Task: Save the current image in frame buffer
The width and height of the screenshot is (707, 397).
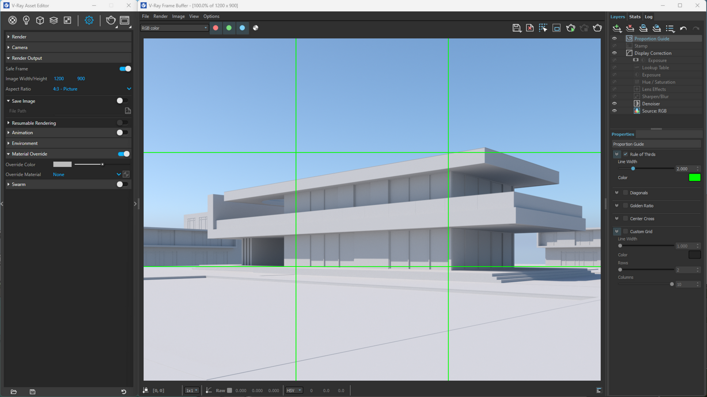Action: (x=517, y=28)
